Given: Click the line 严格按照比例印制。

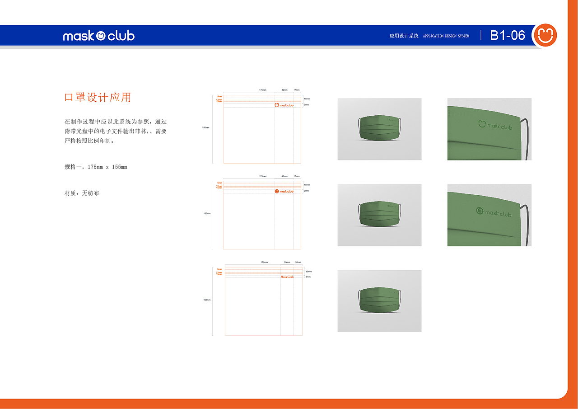Looking at the screenshot, I should (90, 141).
